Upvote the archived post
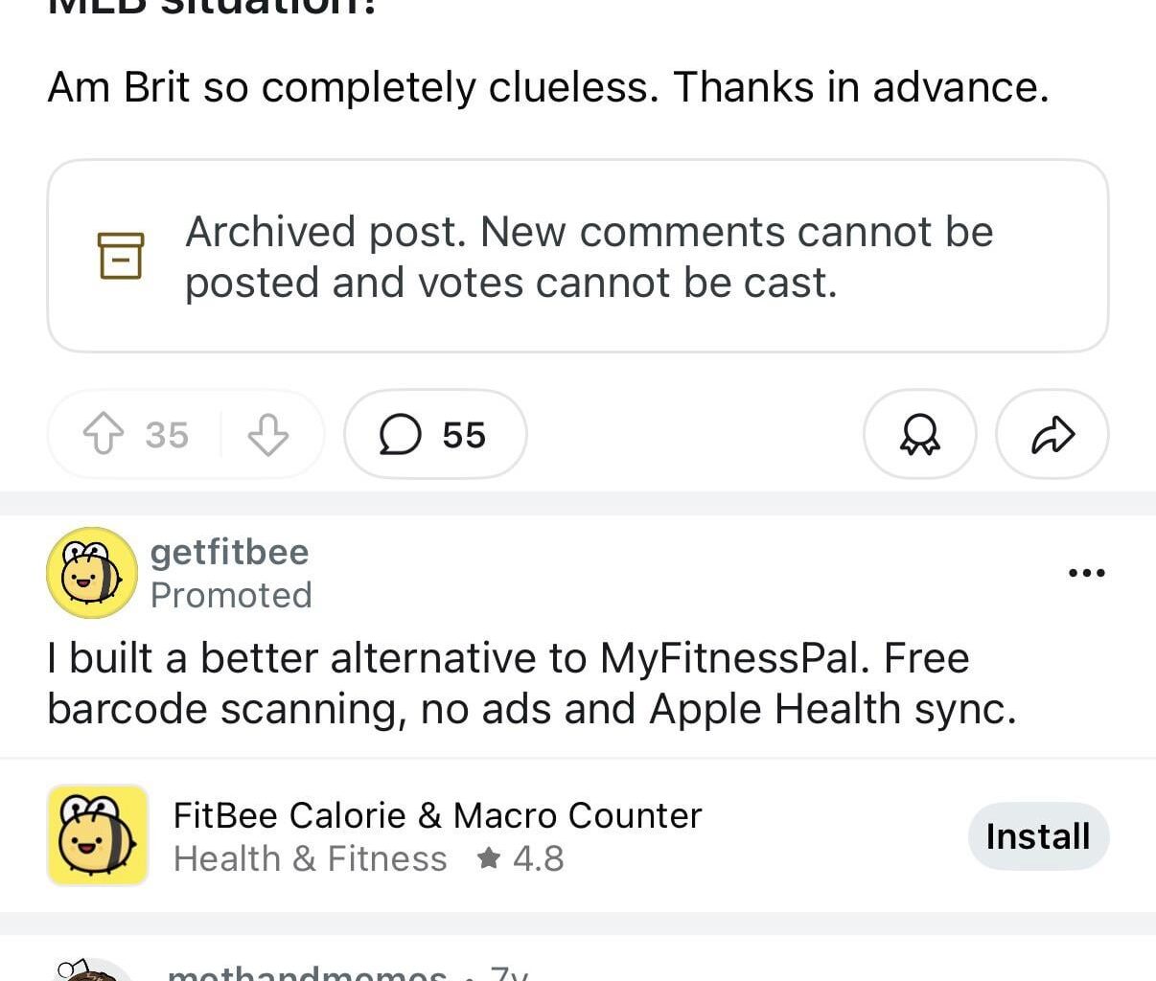1156x981 pixels. click(104, 435)
